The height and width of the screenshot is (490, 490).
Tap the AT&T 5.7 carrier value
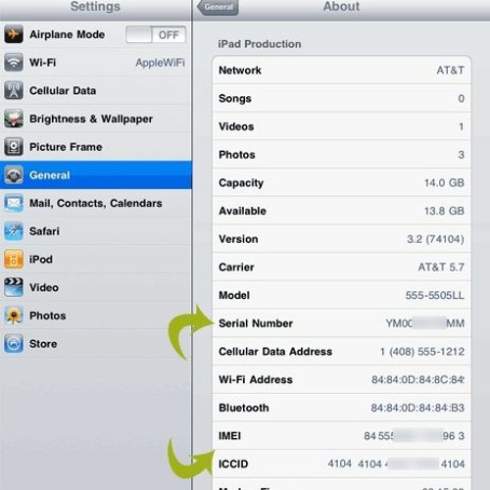(441, 267)
